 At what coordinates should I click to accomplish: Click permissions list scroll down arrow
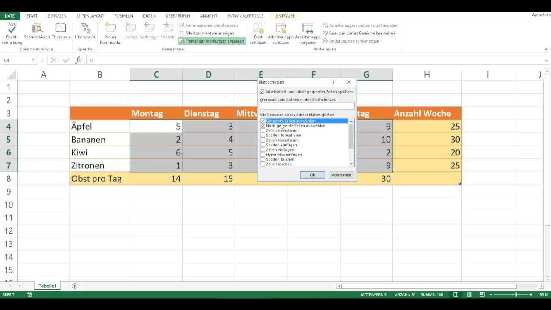(x=351, y=164)
